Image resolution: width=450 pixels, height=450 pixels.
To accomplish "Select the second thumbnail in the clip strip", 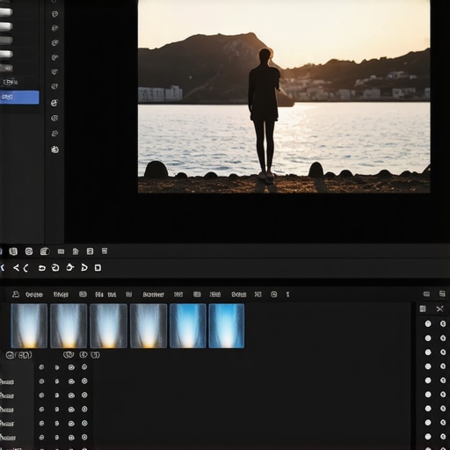I will click(69, 326).
